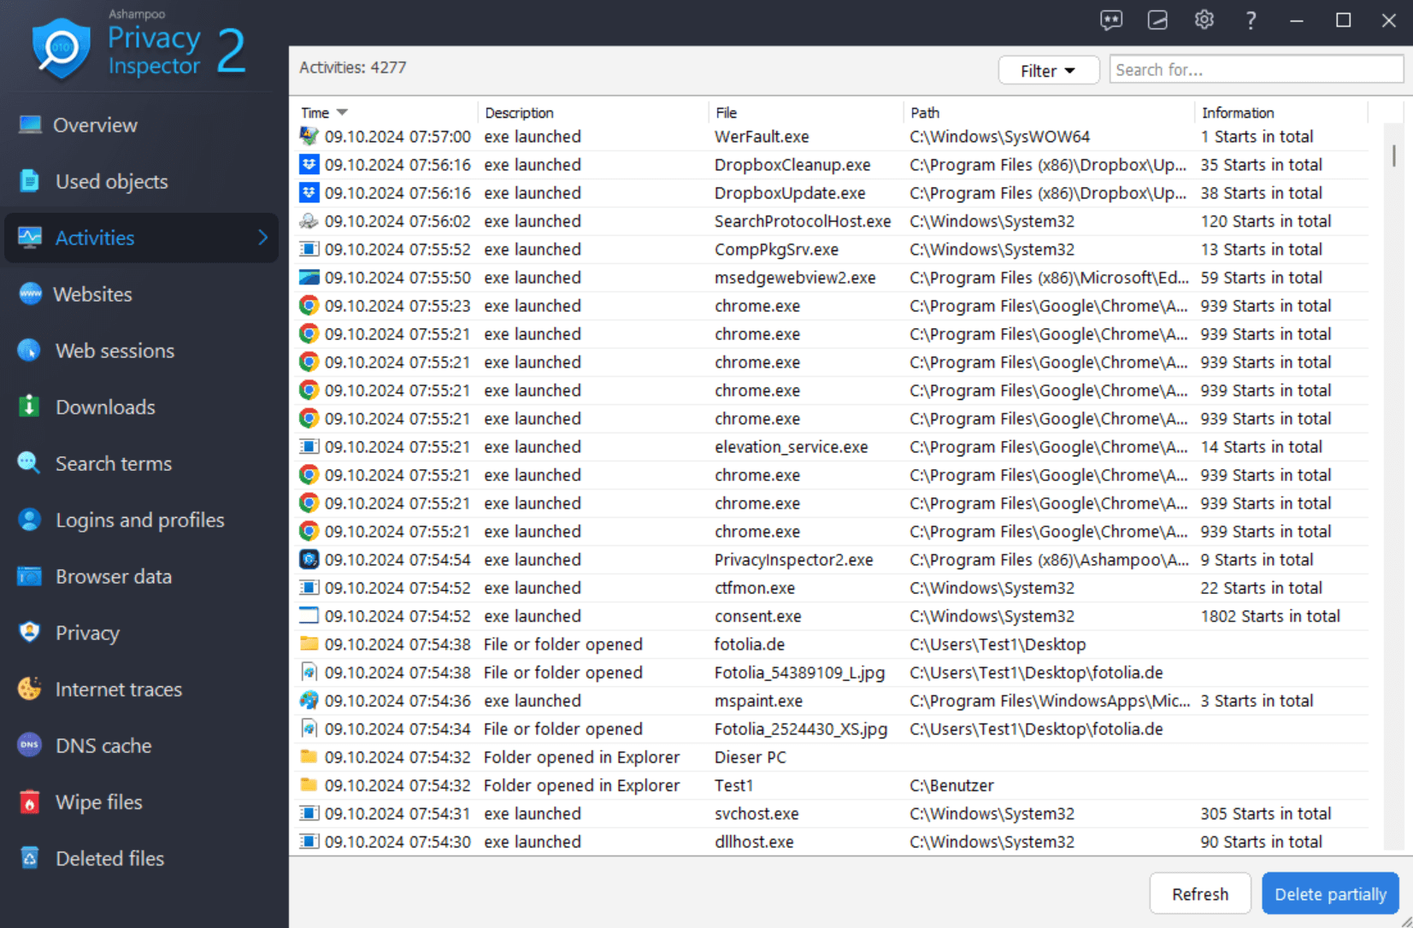This screenshot has width=1413, height=928.
Task: Click the Refresh button
Action: (x=1199, y=893)
